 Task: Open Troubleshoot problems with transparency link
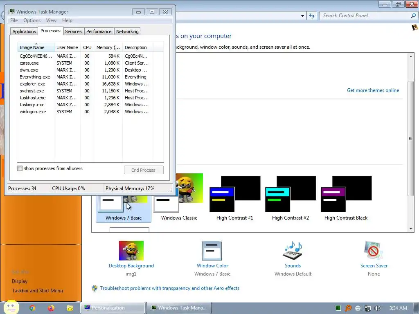click(x=169, y=288)
